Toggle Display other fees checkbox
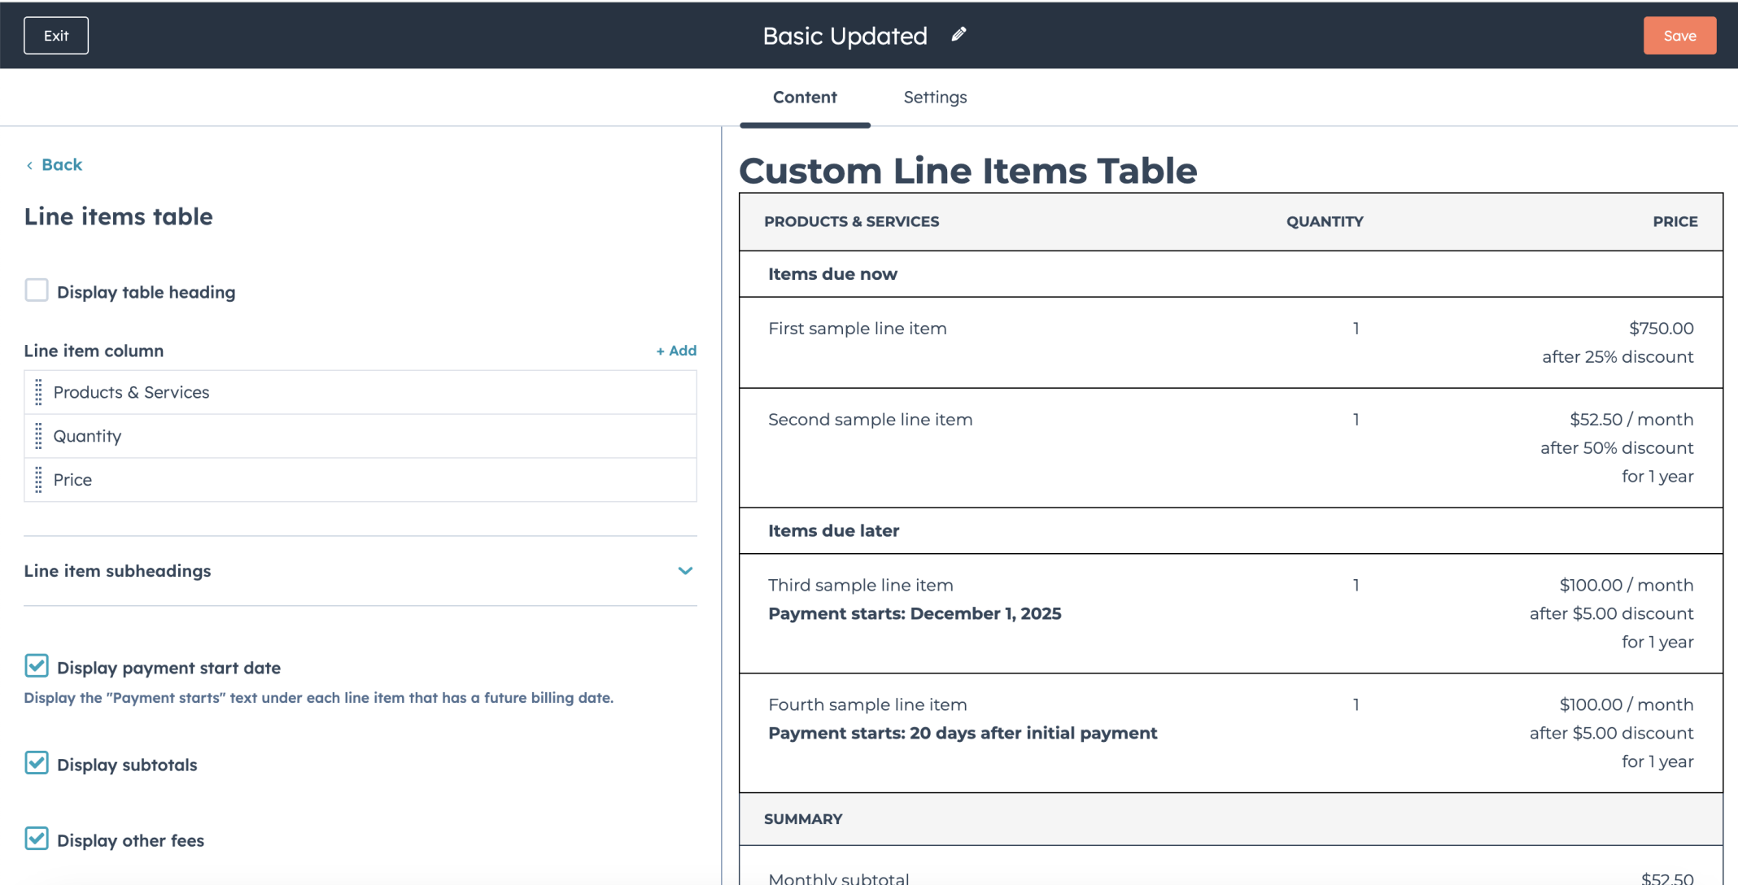This screenshot has width=1738, height=885. pos(37,839)
